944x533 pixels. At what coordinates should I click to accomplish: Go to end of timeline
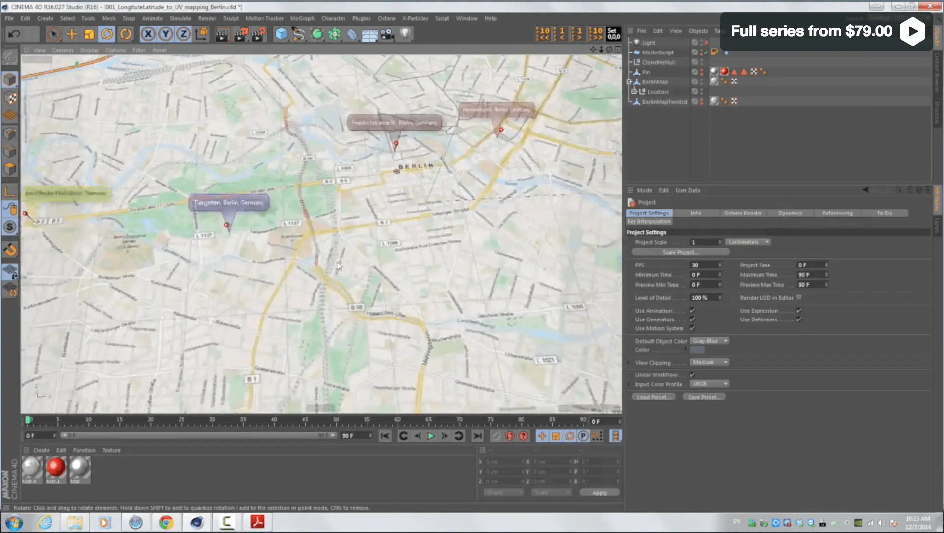(x=477, y=436)
